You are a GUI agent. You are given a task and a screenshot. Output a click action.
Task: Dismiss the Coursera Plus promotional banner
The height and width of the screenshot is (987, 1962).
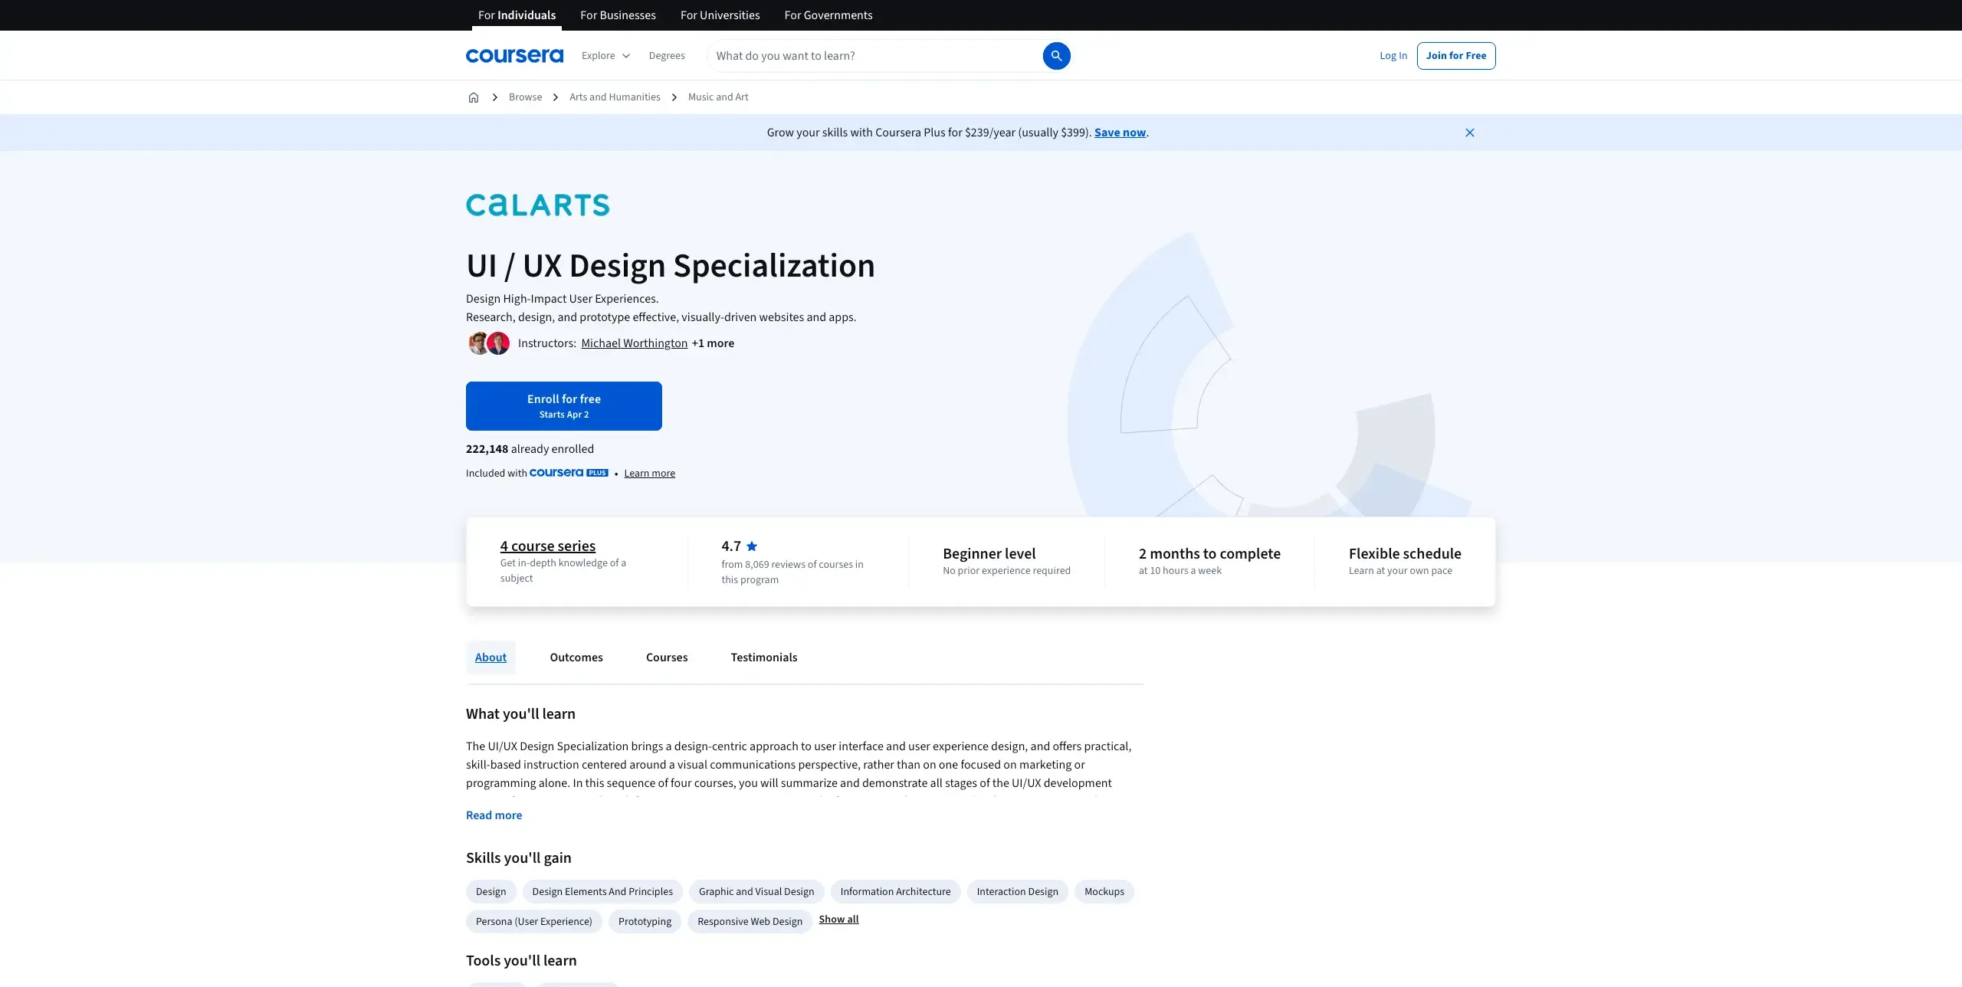[1469, 132]
